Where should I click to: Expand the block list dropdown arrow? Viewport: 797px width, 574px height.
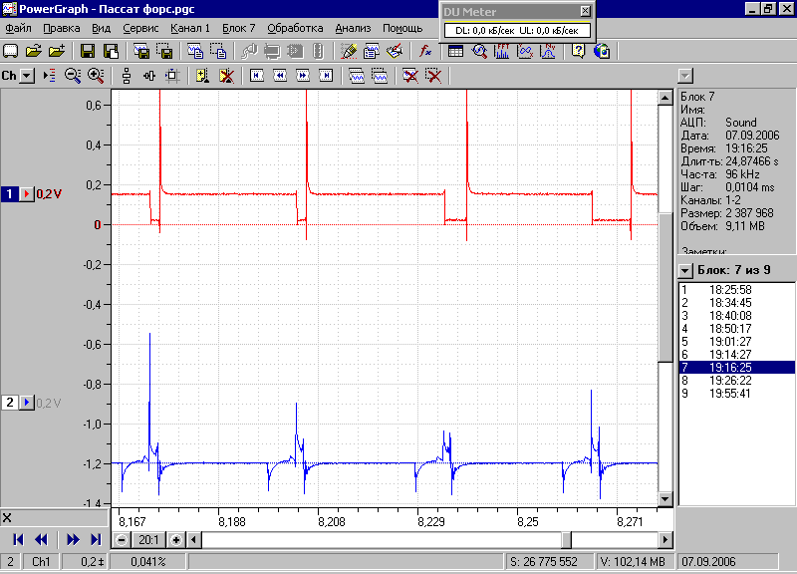[x=685, y=270]
